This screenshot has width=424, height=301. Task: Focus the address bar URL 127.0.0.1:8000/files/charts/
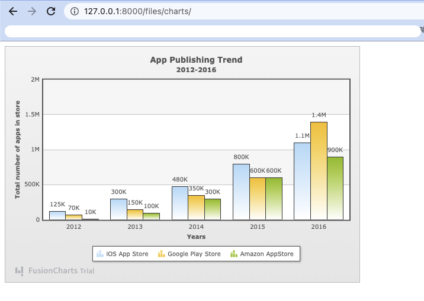[x=137, y=11]
